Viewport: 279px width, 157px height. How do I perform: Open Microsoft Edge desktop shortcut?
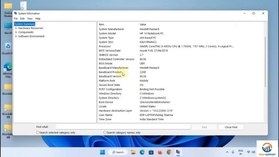(x=8, y=70)
